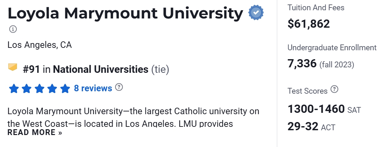Click the 29-32 ACT score range
This screenshot has height=147, width=381.
click(303, 127)
